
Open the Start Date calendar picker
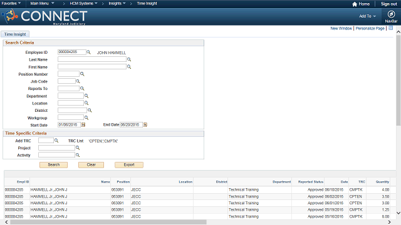coord(83,125)
